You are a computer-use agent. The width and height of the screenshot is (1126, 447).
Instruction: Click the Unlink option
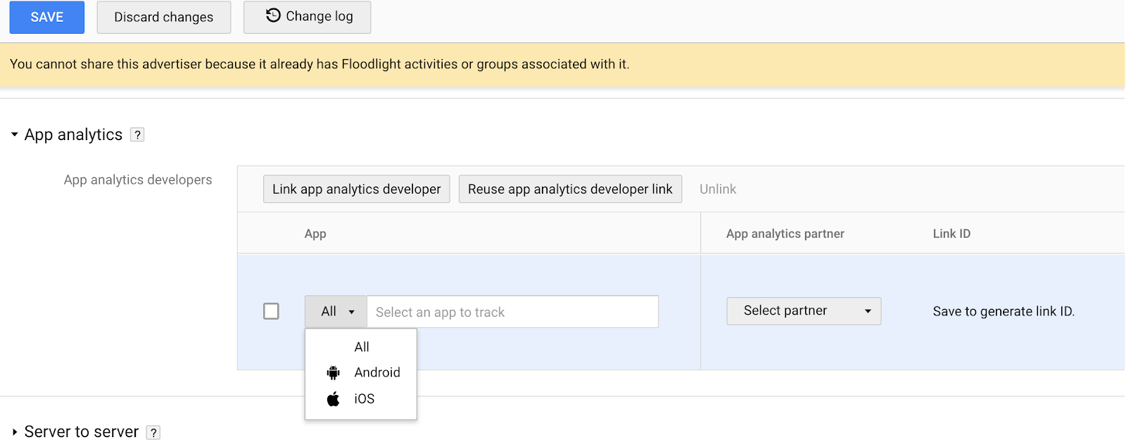pos(718,189)
